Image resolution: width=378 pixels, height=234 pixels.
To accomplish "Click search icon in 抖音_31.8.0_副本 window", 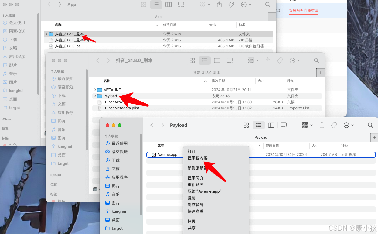I will point(316,60).
